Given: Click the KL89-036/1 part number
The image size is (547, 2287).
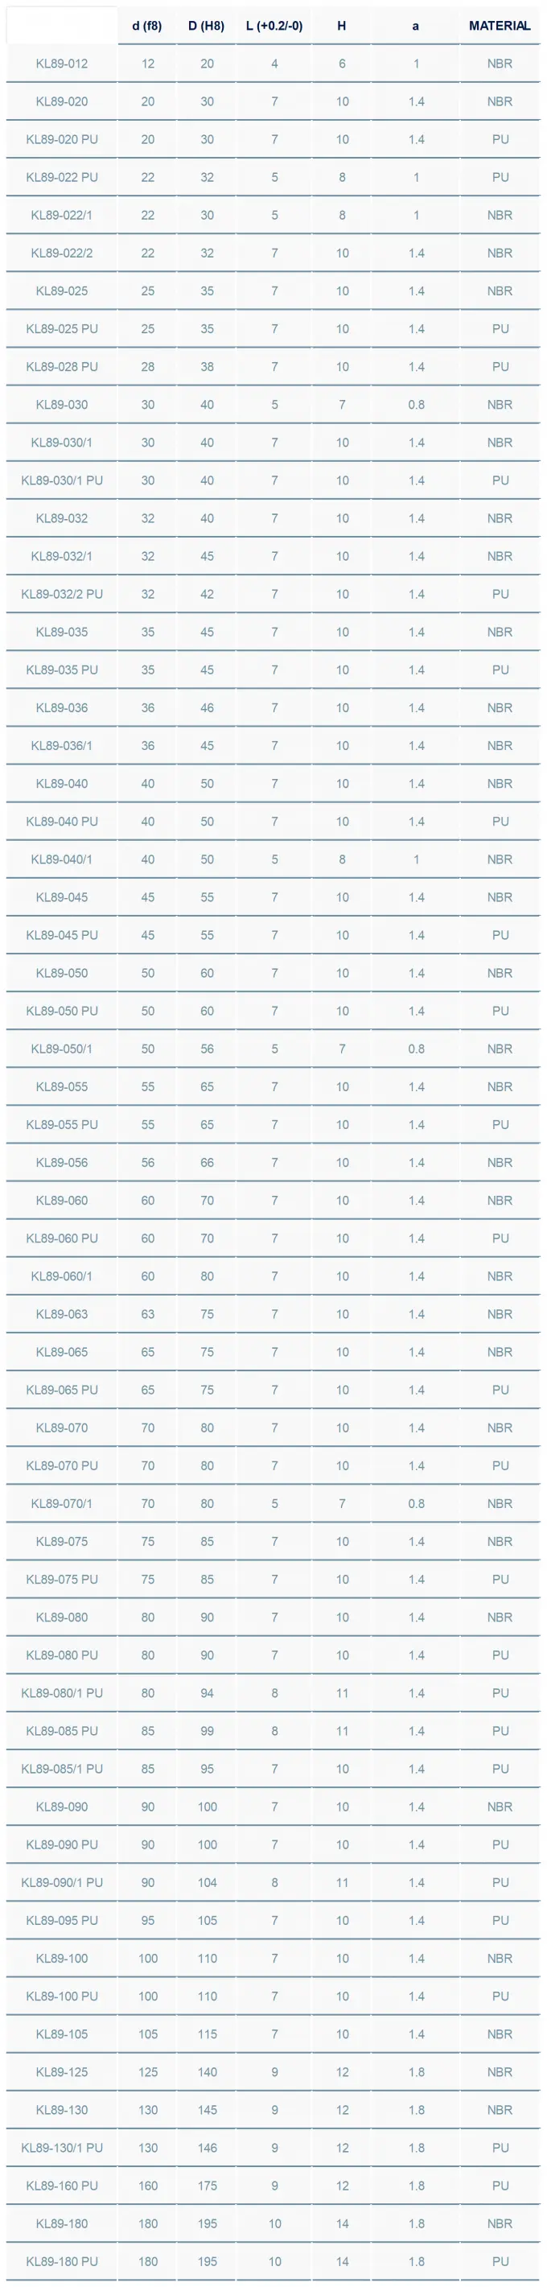Looking at the screenshot, I should coord(62,746).
